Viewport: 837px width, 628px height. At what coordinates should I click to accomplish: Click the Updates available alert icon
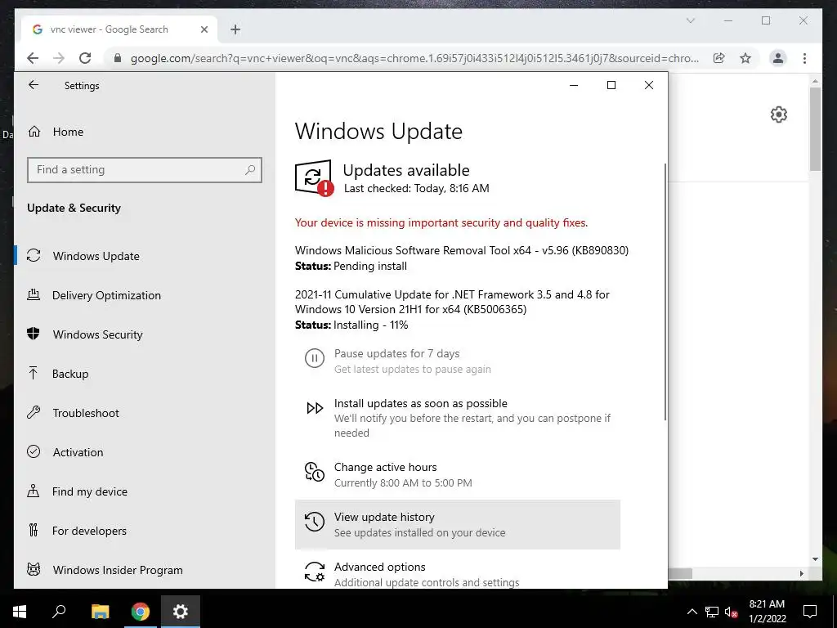point(314,178)
